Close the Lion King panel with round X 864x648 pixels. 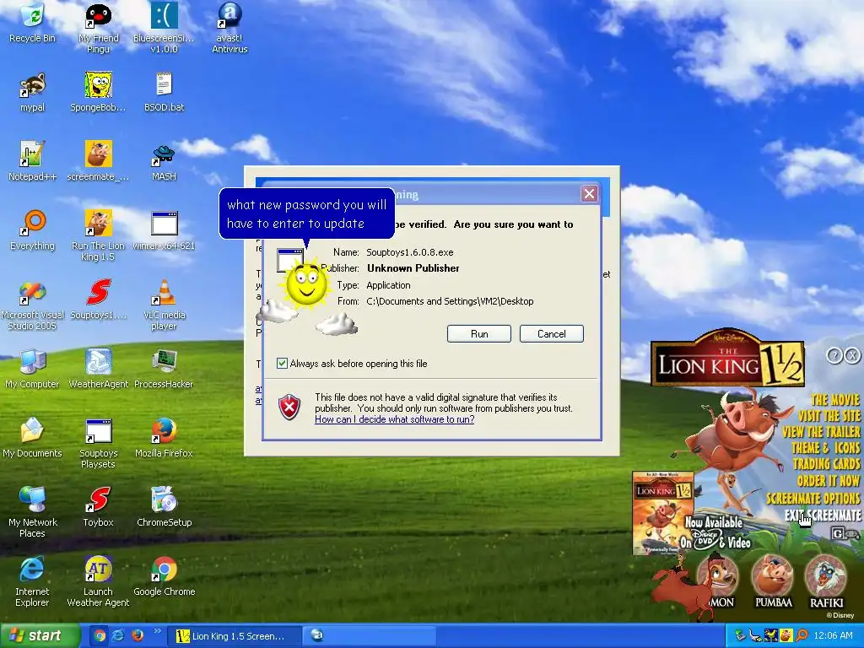click(x=852, y=355)
